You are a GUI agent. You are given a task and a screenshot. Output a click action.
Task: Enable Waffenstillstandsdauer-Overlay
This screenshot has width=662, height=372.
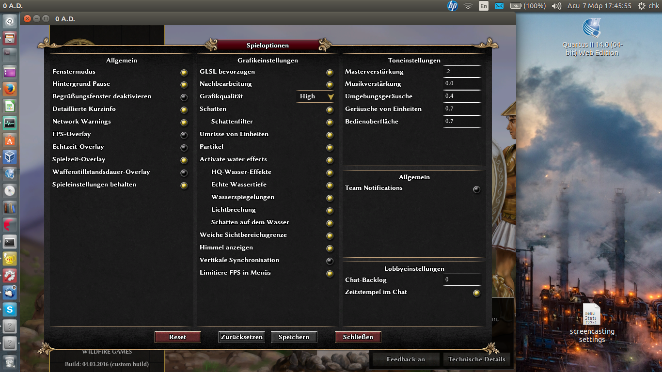tap(184, 173)
